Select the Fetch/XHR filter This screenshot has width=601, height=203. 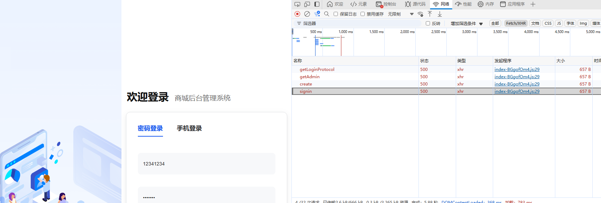[x=516, y=23]
